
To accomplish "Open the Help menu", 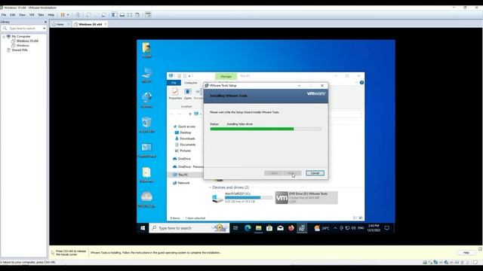I will click(51, 15).
